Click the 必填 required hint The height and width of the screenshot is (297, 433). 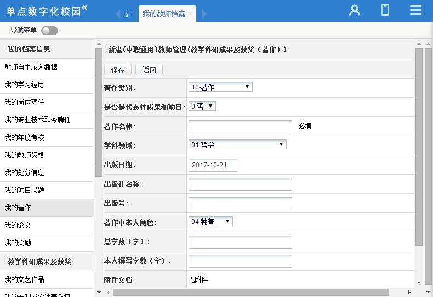click(x=305, y=126)
